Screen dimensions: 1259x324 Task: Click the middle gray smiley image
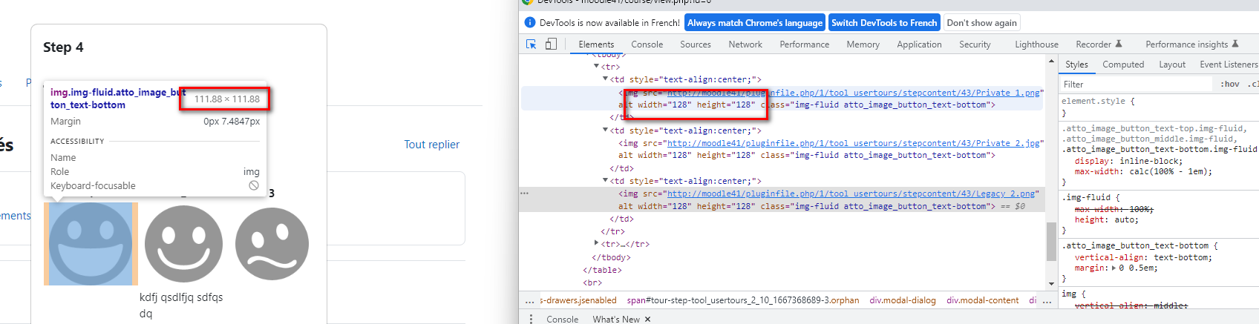point(183,244)
